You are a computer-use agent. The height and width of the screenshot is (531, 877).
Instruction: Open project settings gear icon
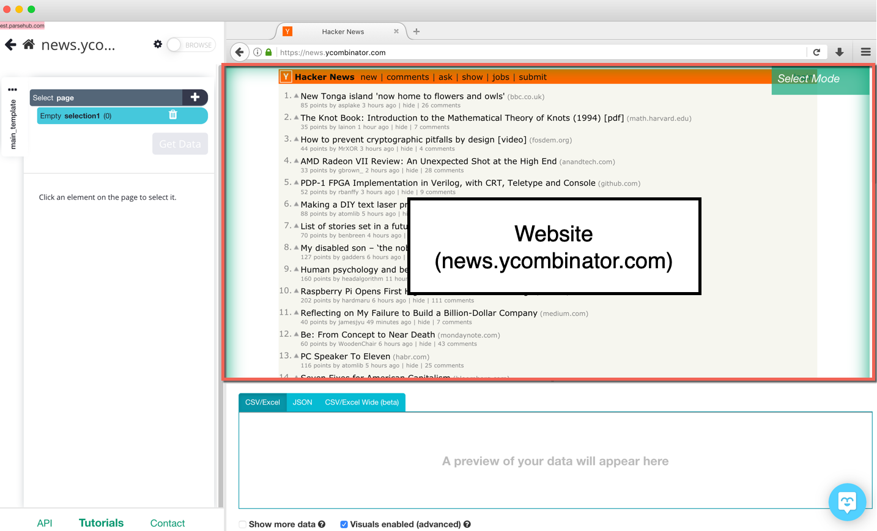pyautogui.click(x=158, y=44)
